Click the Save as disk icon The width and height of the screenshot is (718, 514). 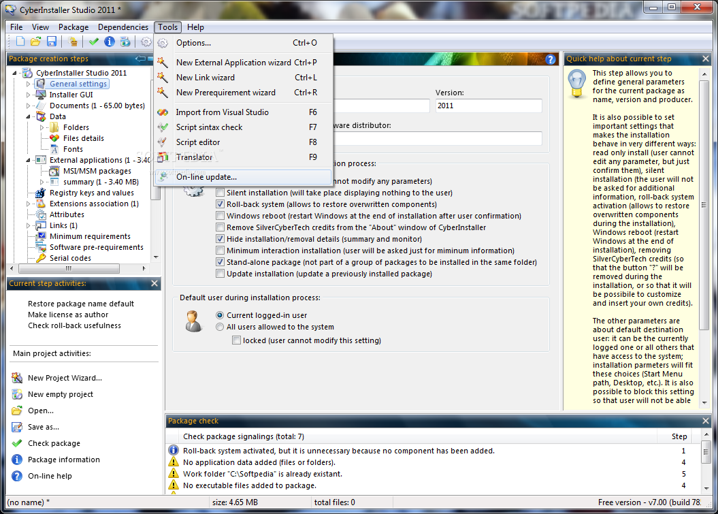point(17,427)
